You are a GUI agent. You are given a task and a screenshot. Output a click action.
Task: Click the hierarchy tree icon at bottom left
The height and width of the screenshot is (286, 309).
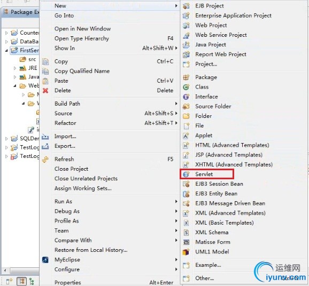pos(32,282)
